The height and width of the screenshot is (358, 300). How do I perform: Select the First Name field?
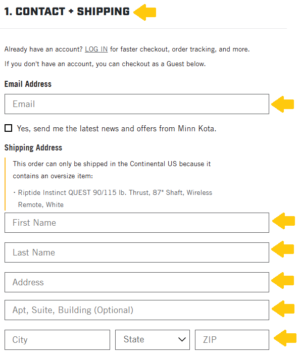(x=137, y=223)
